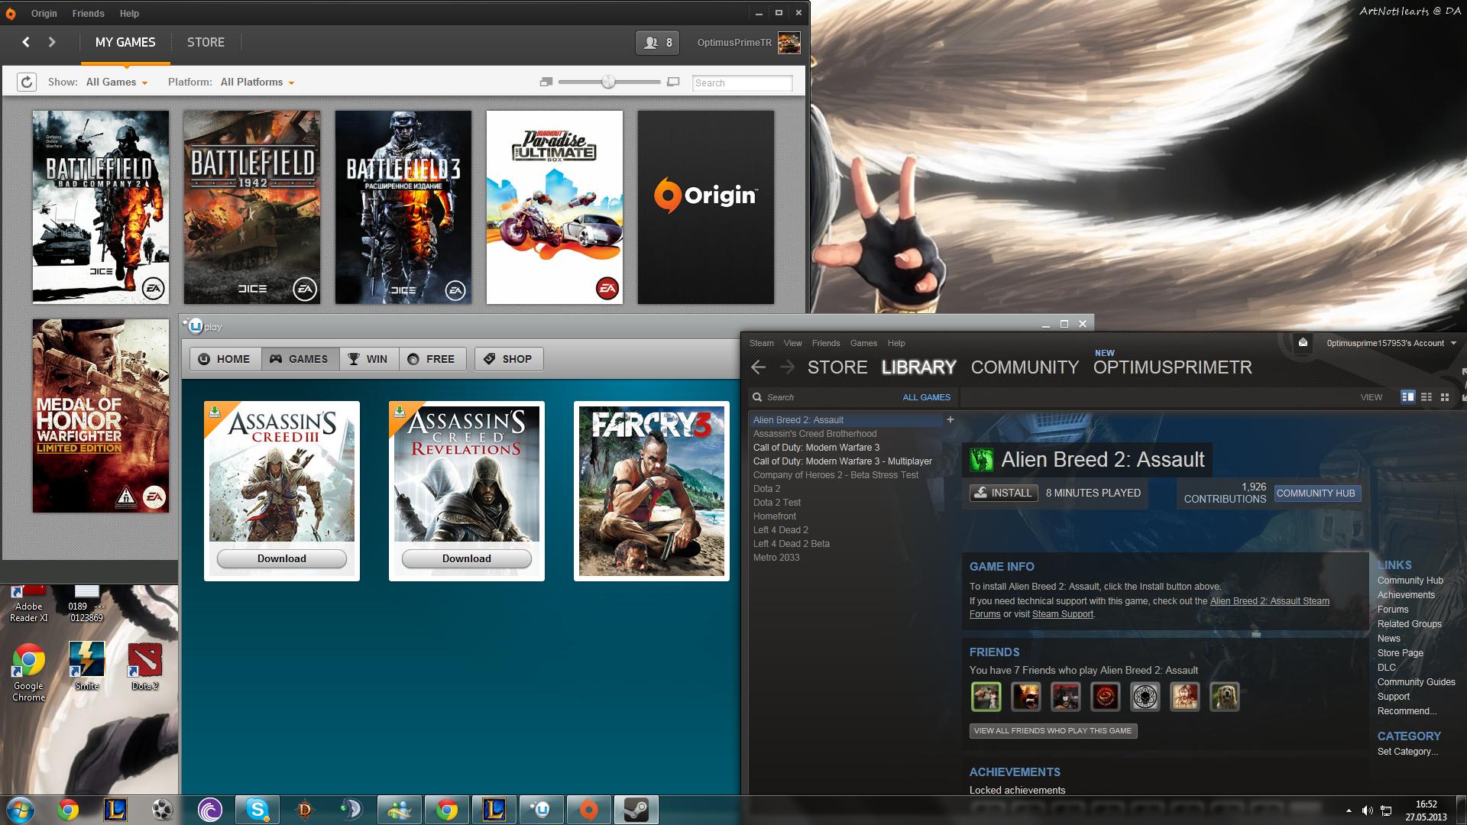Switch Steam library to detail view

coord(1407,397)
